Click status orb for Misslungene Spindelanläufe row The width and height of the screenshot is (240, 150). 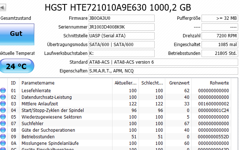pos(3,143)
